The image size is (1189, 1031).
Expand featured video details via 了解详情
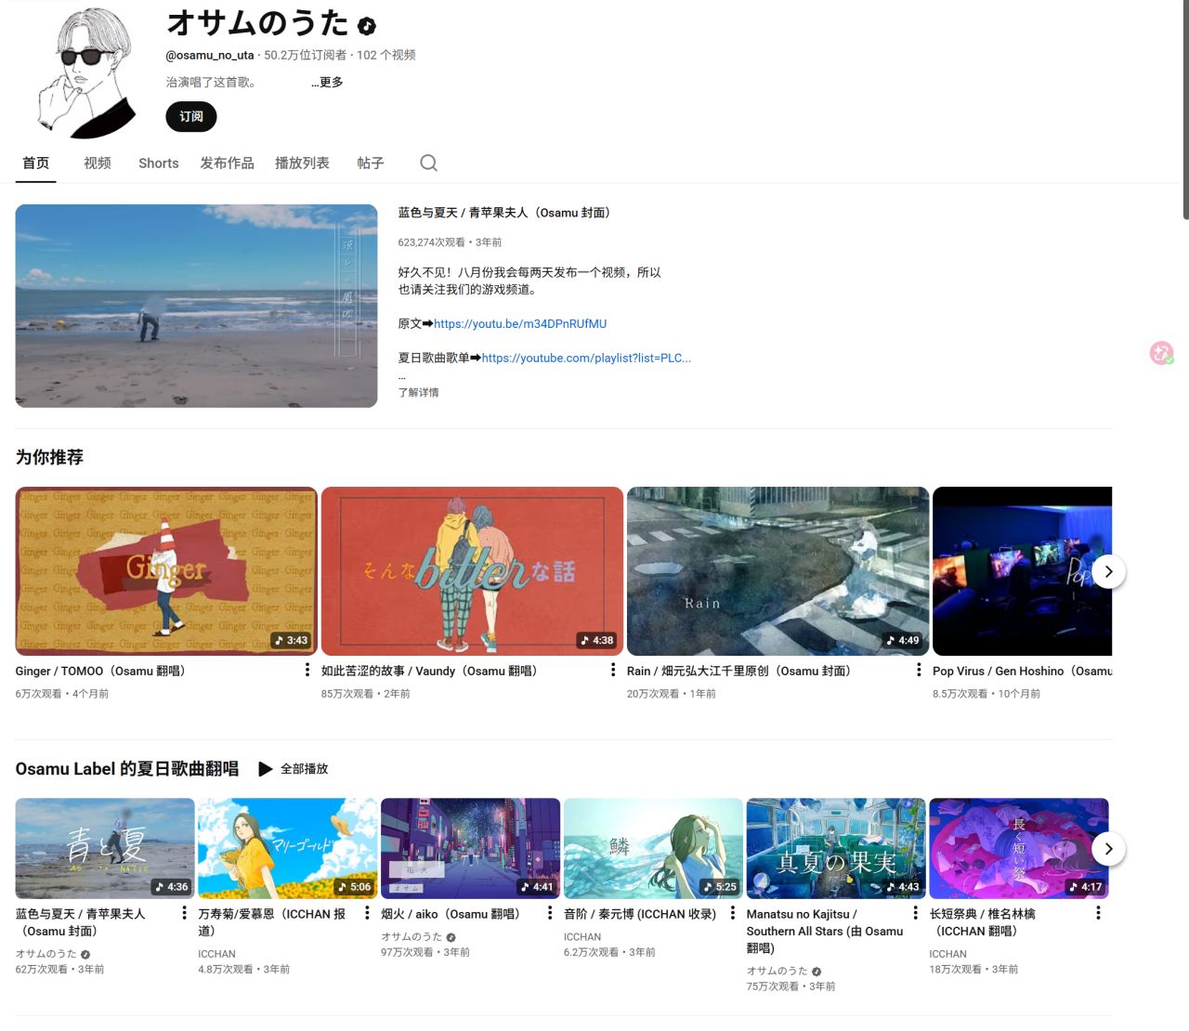[x=419, y=393]
